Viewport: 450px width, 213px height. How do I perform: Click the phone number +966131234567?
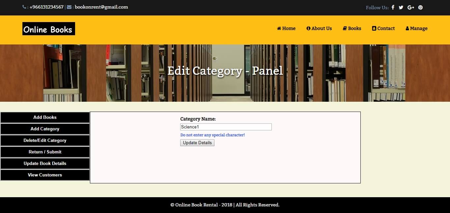click(46, 7)
